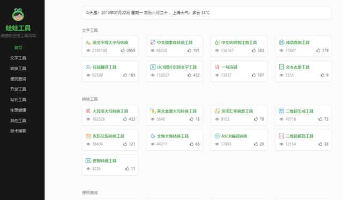Click the 诗 icon beside 一句诗词

pos(217,67)
